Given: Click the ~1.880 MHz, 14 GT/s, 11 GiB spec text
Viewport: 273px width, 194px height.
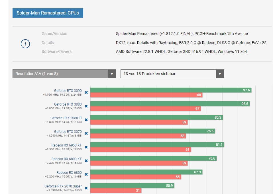Looking at the screenshot, I should tap(63, 122).
